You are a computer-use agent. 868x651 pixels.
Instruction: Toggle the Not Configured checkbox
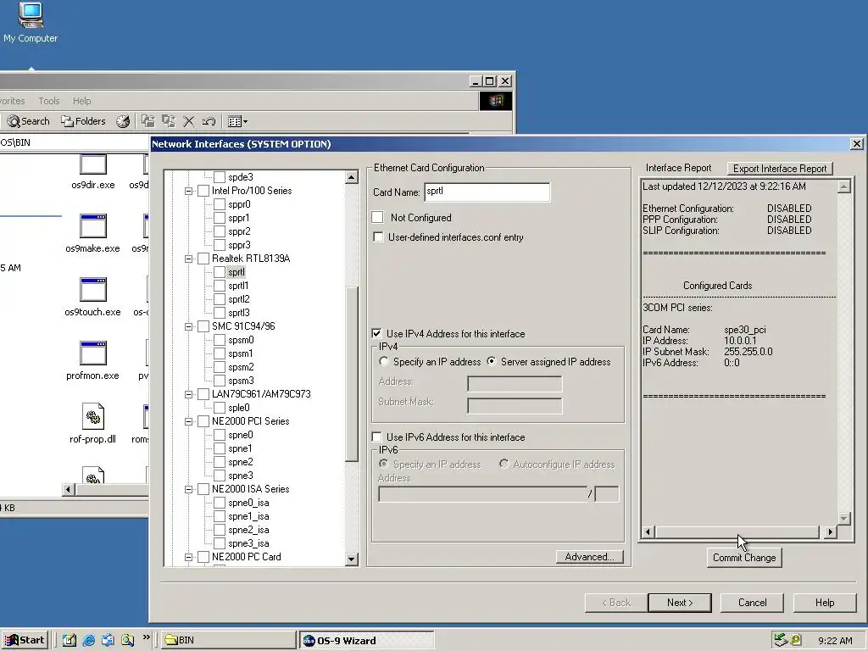pos(377,218)
